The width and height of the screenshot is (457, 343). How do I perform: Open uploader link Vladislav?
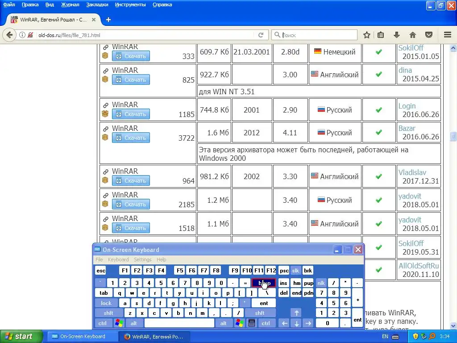click(x=412, y=172)
